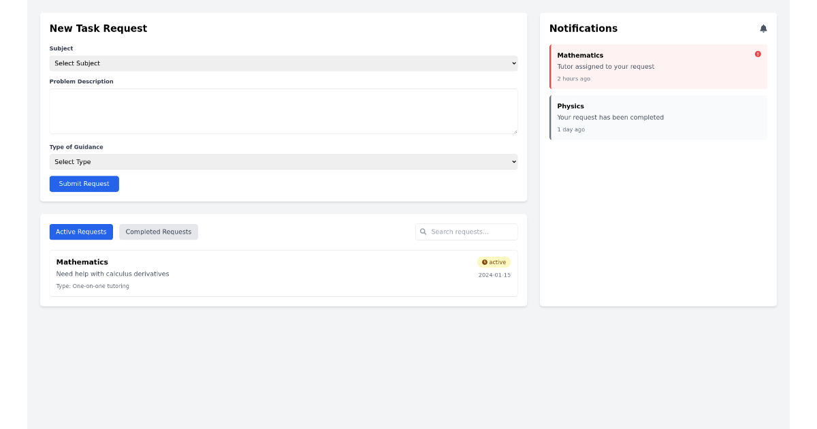Click the notification bell icon
The width and height of the screenshot is (817, 429).
click(x=763, y=29)
